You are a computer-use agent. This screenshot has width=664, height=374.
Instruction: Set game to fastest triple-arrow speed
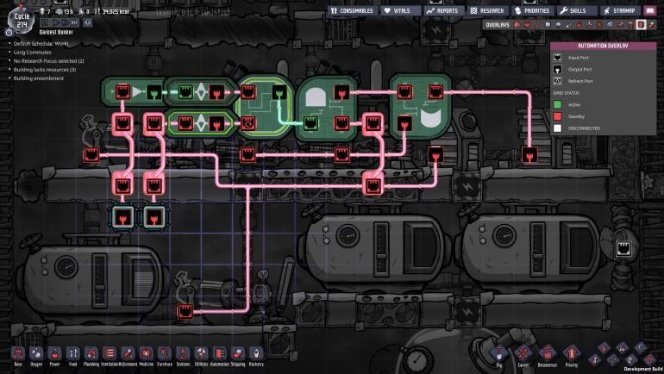pos(74,22)
